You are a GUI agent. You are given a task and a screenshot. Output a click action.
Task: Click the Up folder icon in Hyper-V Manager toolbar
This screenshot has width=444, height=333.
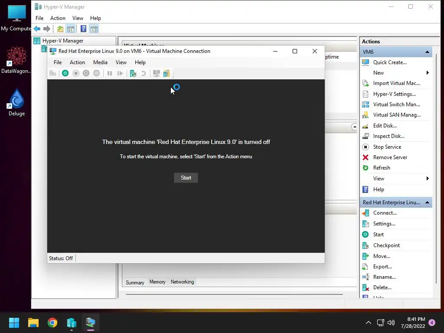click(60, 29)
